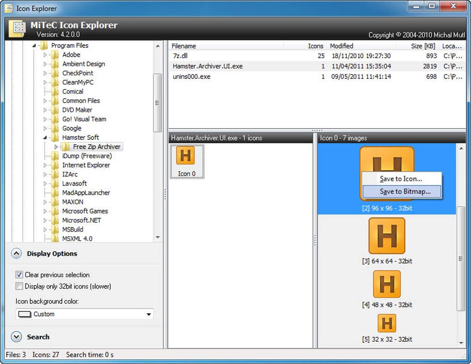The height and width of the screenshot is (364, 471).
Task: Click the images panel scrollbar thumb
Action: [x=461, y=259]
